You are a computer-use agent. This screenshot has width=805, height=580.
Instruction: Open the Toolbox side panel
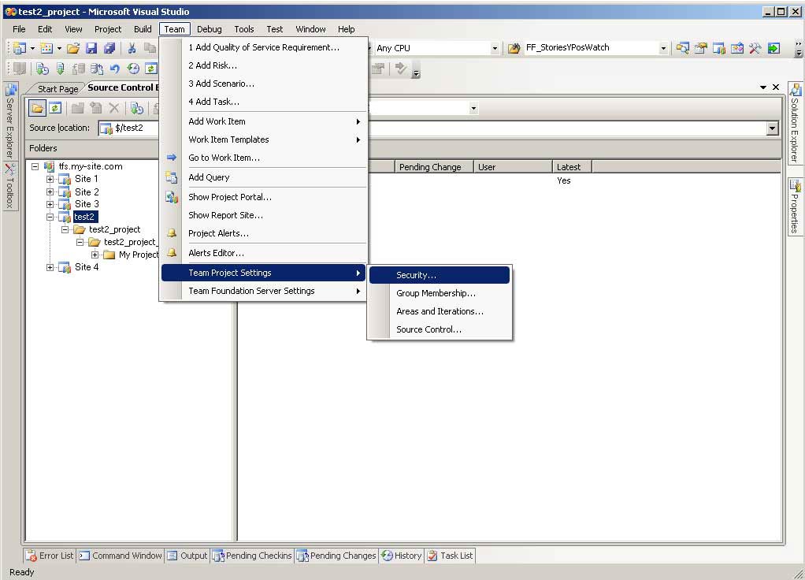[x=10, y=187]
